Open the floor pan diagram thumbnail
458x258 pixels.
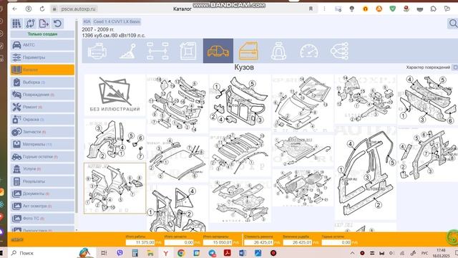click(x=240, y=201)
